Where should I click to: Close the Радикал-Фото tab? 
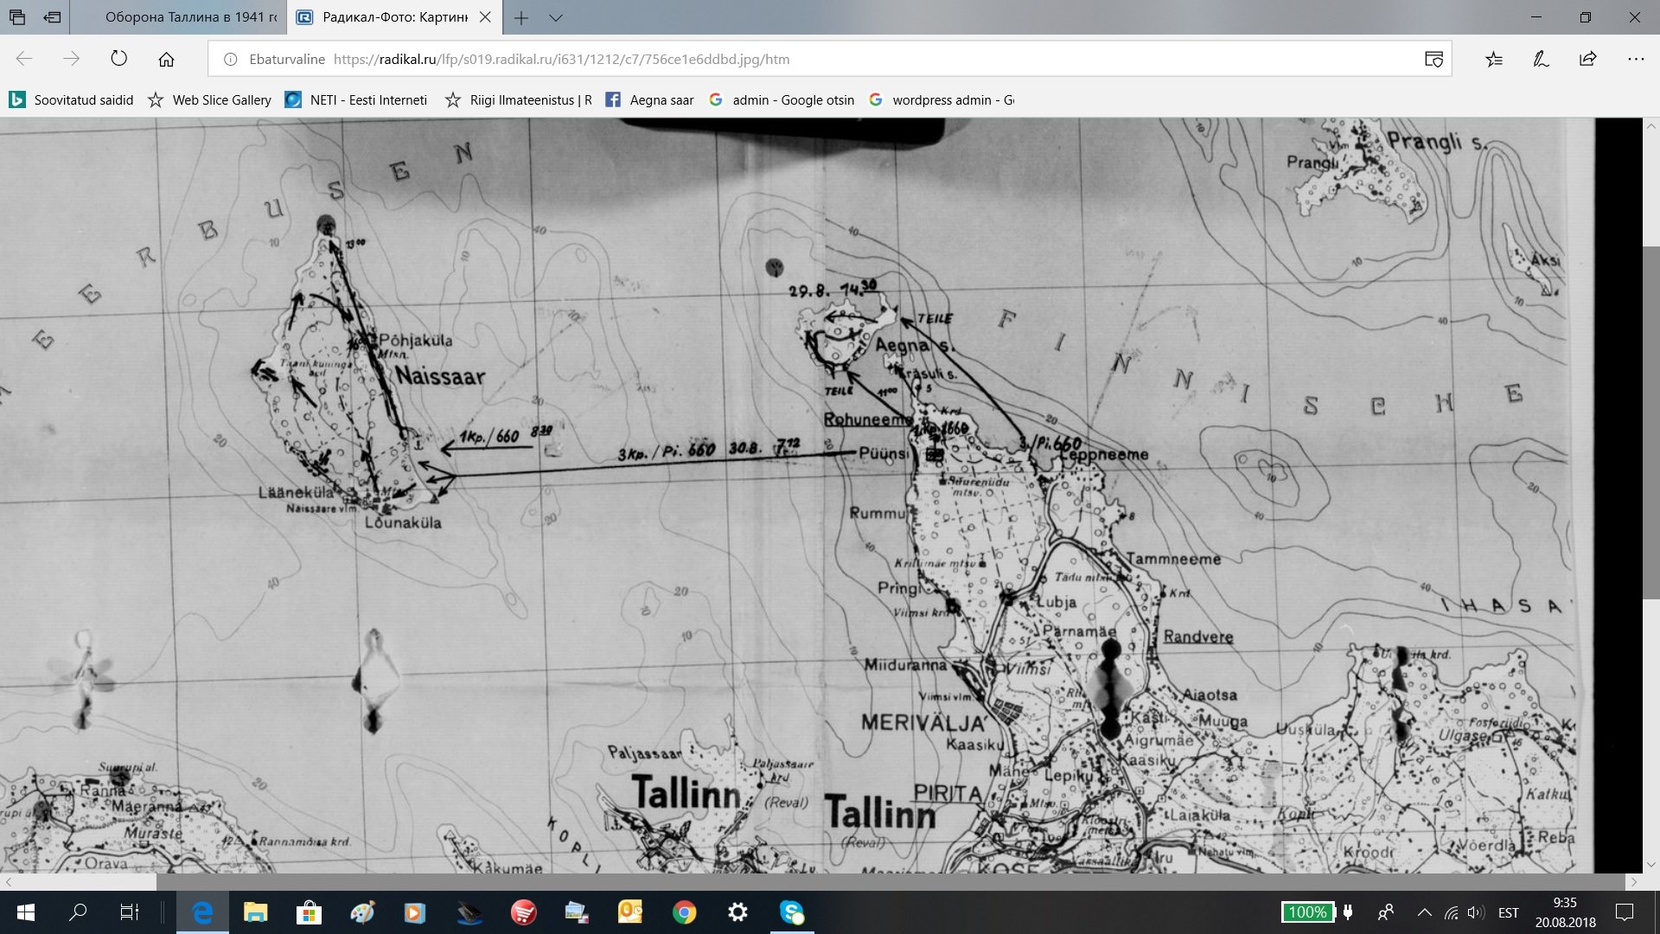pyautogui.click(x=485, y=17)
